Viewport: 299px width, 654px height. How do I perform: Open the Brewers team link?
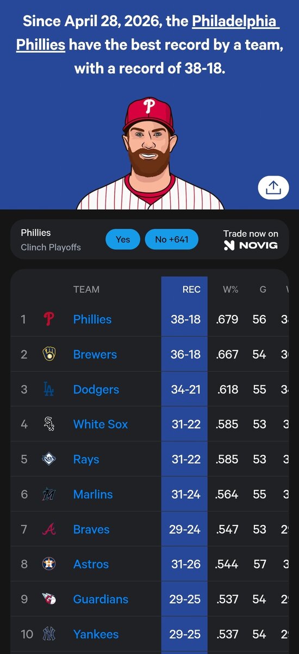point(95,354)
